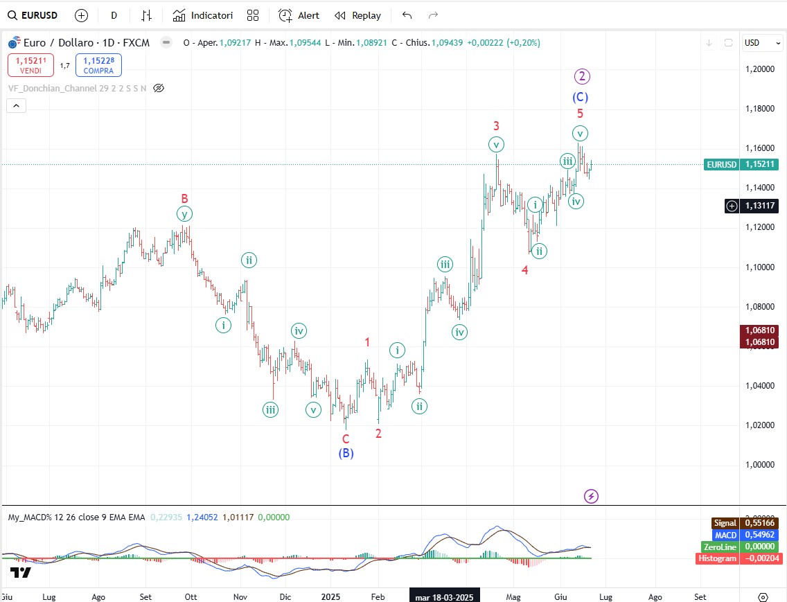
Task: Click the Nov label on time axis
Action: (240, 596)
